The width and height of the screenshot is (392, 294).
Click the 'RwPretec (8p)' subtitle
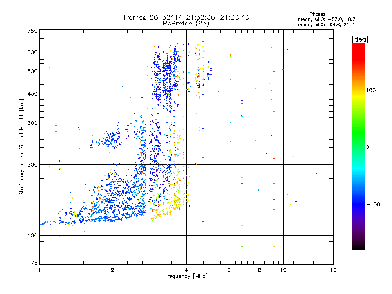pyautogui.click(x=186, y=24)
